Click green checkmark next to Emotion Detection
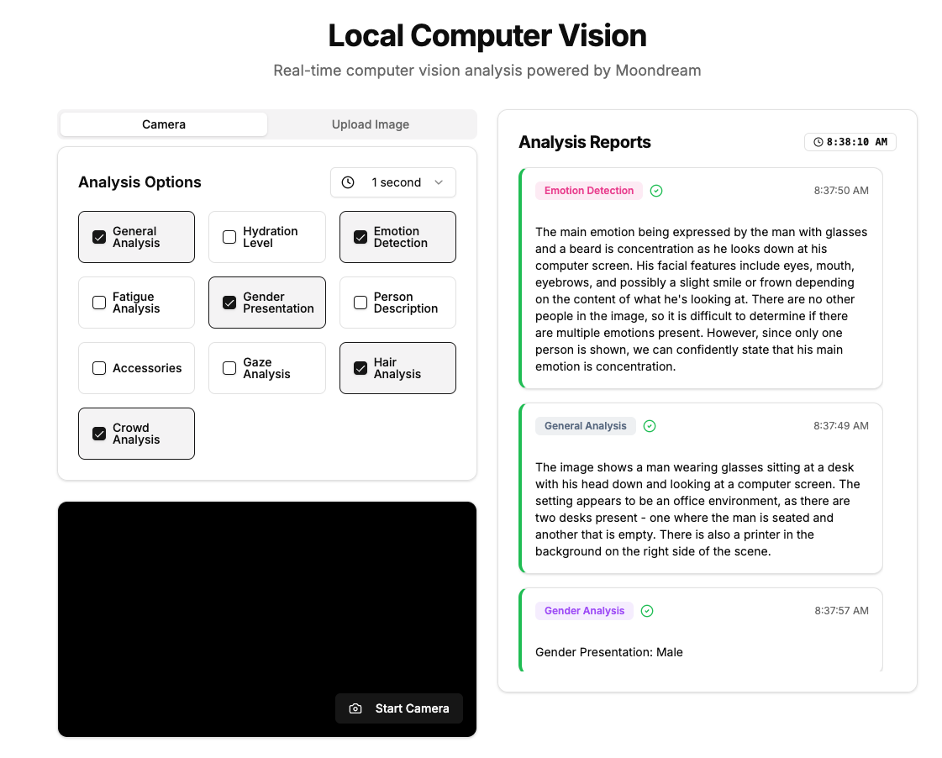 coord(656,191)
